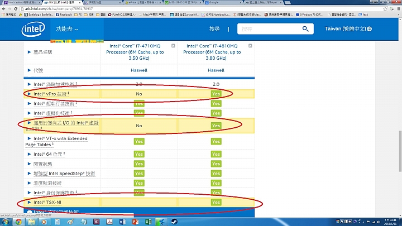Click the 搜尋 link in header
The image size is (402, 226).
(214, 29)
